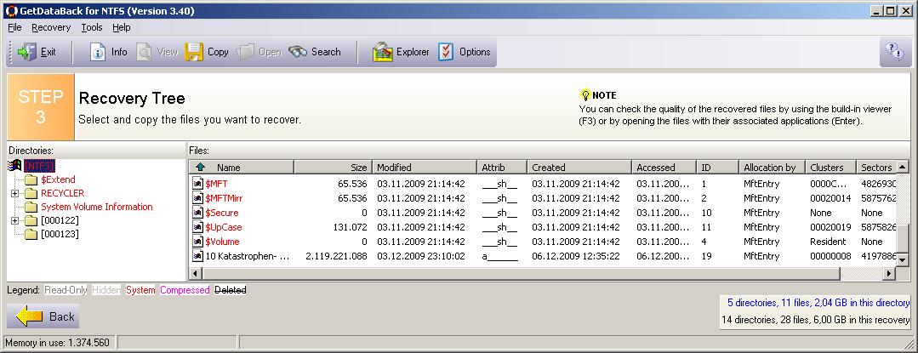This screenshot has height=353, width=918.
Task: Click the $Volume file icon
Action: 197,242
